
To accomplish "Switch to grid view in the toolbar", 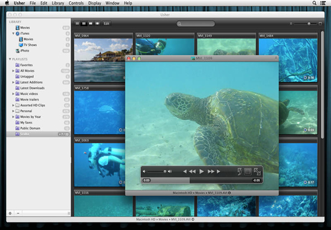I will pyautogui.click(x=84, y=24).
